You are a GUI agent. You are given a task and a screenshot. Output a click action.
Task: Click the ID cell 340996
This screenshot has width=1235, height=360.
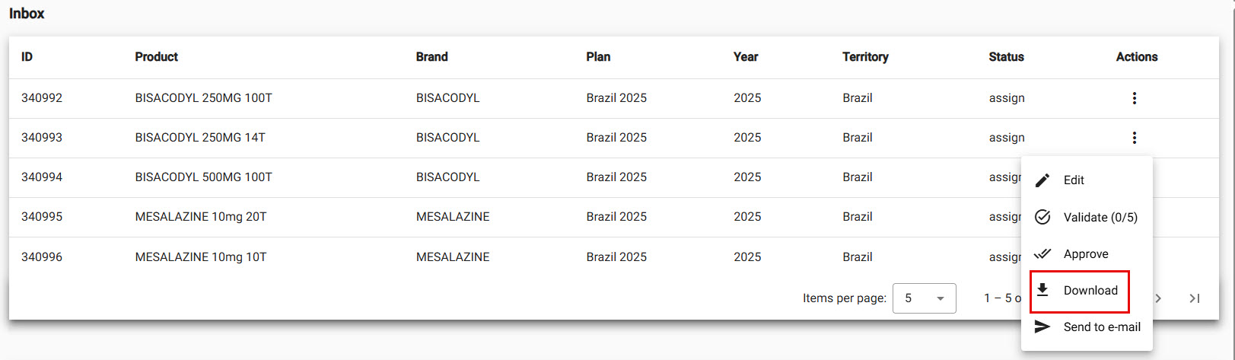click(x=42, y=257)
